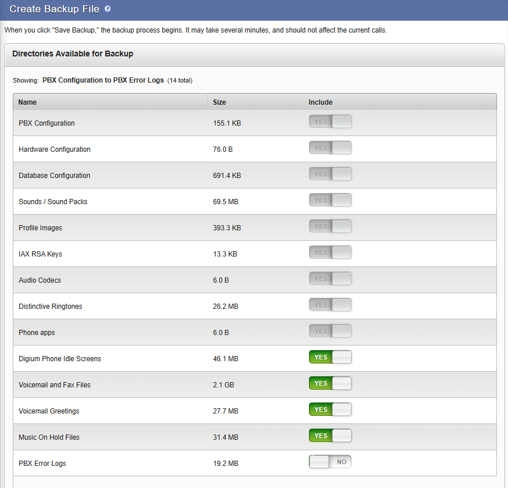Click the Phone apps include toggle

(x=330, y=331)
